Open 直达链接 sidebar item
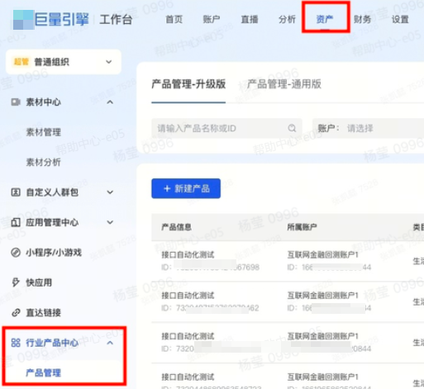This screenshot has width=424, height=389. 43,312
